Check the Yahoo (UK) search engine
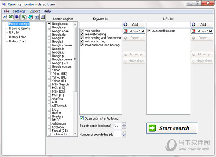216x157 pixels. coord(49,73)
